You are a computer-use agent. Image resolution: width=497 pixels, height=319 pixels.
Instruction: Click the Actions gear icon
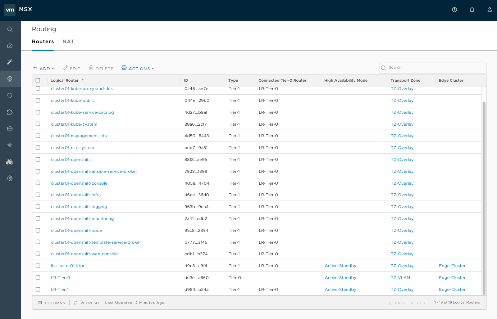point(124,68)
